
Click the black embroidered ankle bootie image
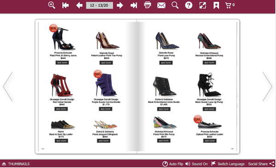(164, 86)
